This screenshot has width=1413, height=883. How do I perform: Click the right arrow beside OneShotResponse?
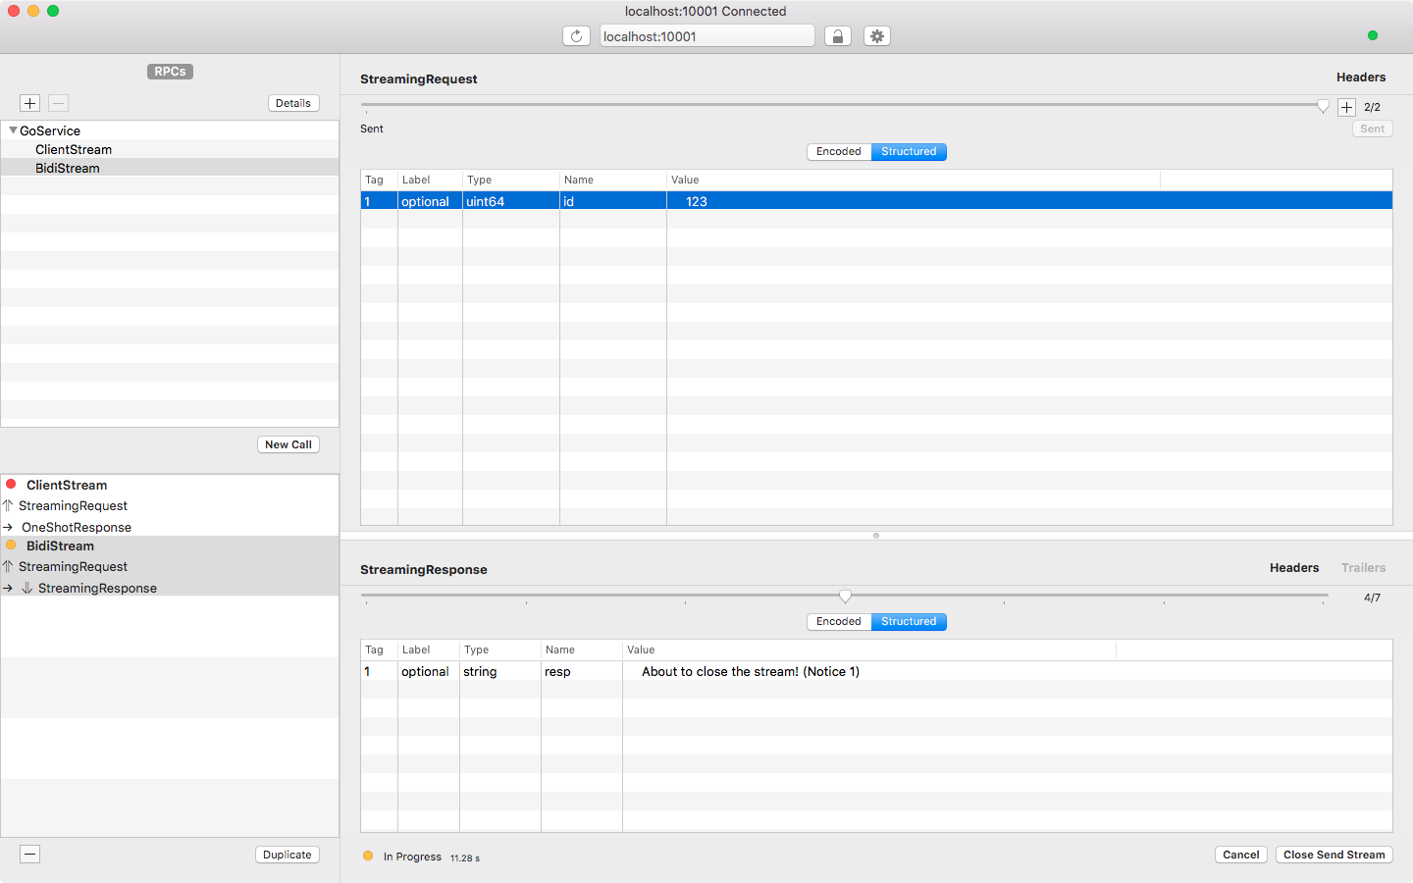click(8, 527)
